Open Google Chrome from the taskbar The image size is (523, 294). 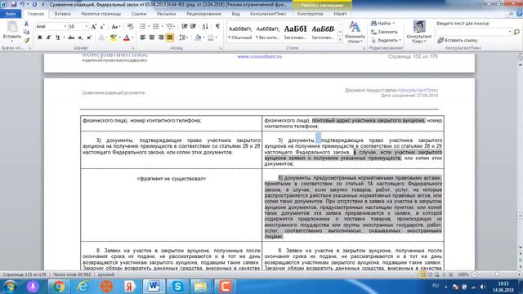coord(59,287)
